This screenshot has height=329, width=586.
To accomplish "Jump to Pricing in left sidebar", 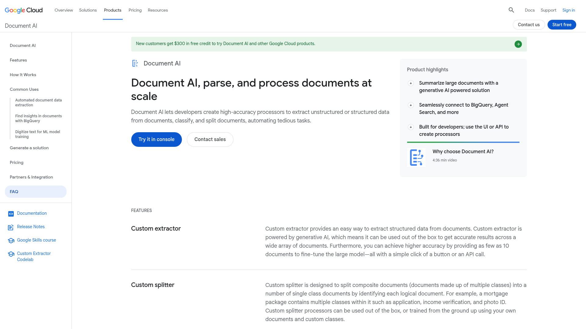I will pos(16,162).
